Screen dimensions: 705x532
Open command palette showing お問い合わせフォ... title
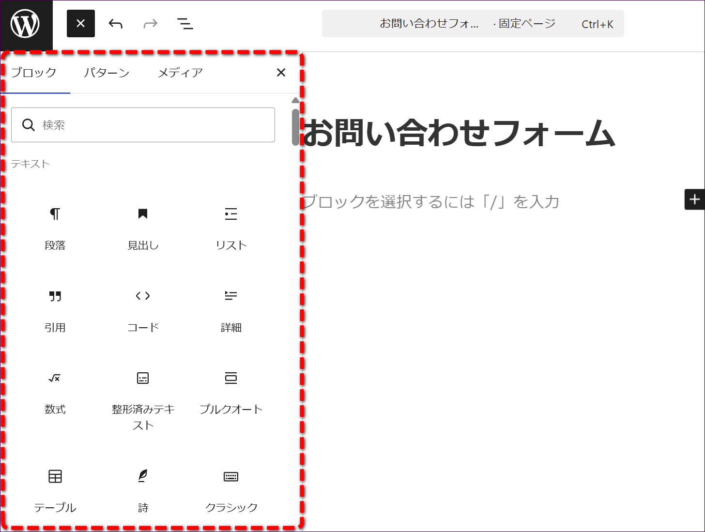tap(473, 23)
